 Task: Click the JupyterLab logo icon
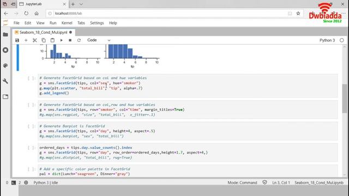click(5, 23)
